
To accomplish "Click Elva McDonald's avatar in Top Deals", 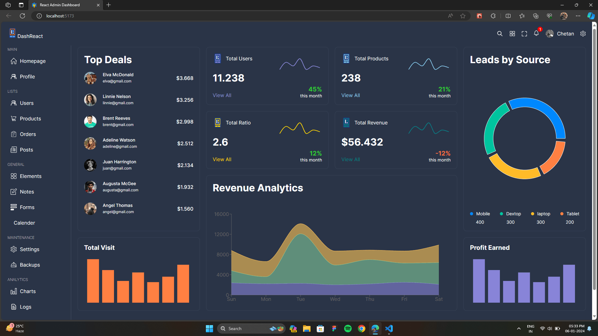I will click(90, 78).
